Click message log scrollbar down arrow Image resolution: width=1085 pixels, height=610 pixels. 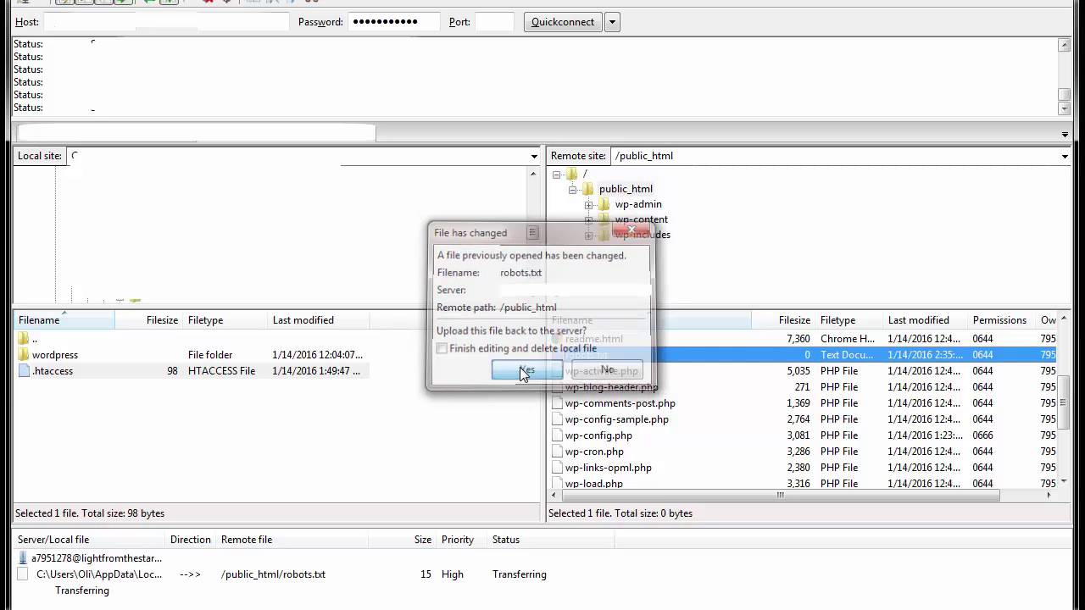pyautogui.click(x=1065, y=108)
